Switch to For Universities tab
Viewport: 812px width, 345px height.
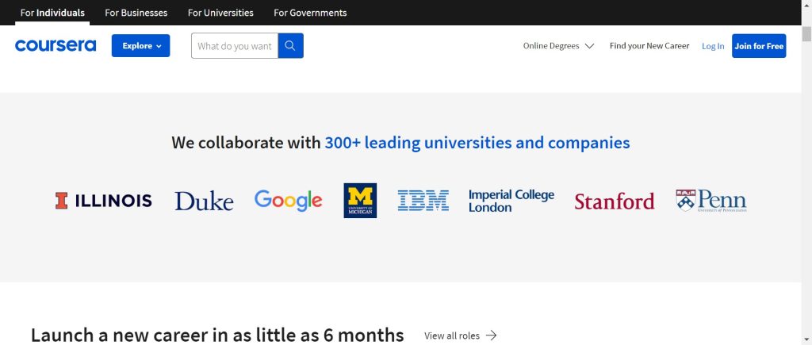point(220,13)
